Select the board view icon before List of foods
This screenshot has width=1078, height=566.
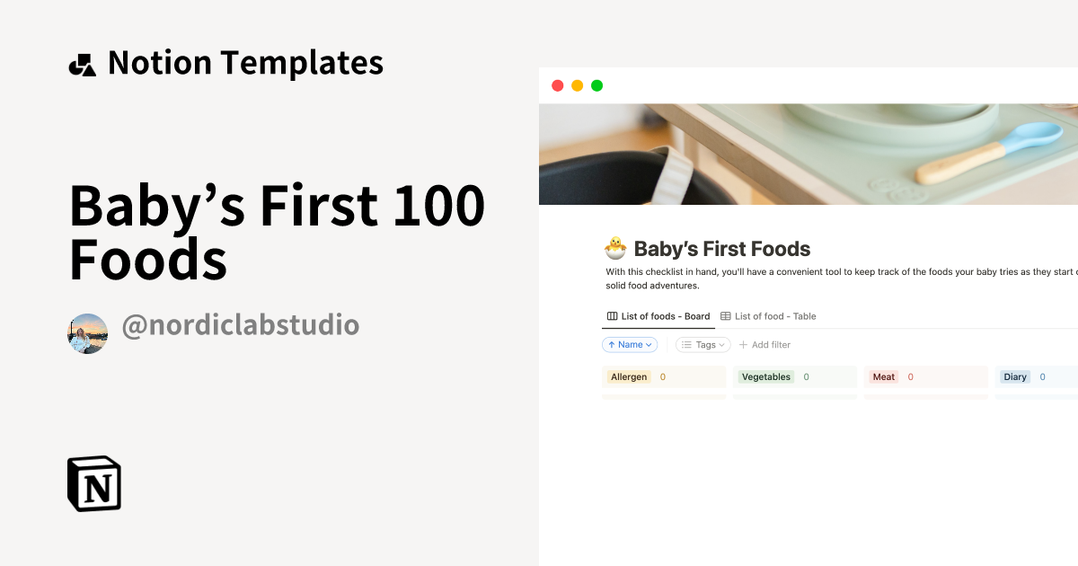612,315
